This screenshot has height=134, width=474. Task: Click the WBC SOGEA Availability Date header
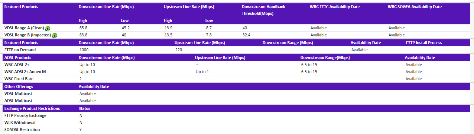pyautogui.click(x=415, y=7)
